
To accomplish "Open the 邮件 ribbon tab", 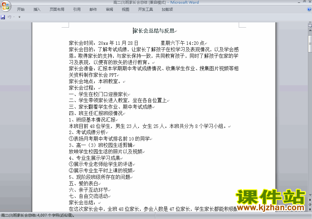I will (x=93, y=10).
